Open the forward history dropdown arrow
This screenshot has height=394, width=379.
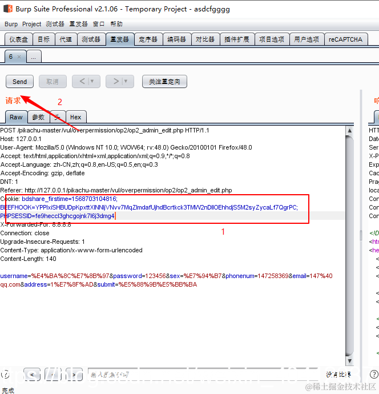[126, 82]
